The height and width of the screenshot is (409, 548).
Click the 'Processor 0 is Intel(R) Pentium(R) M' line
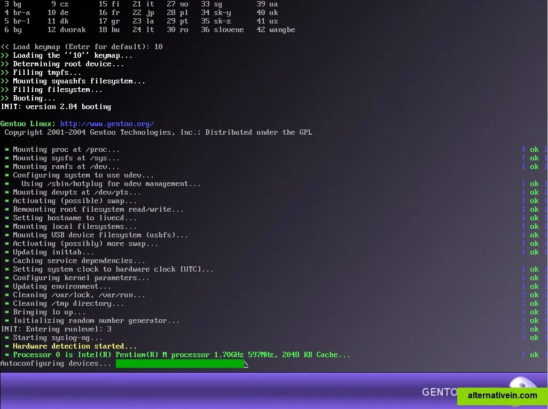click(177, 355)
